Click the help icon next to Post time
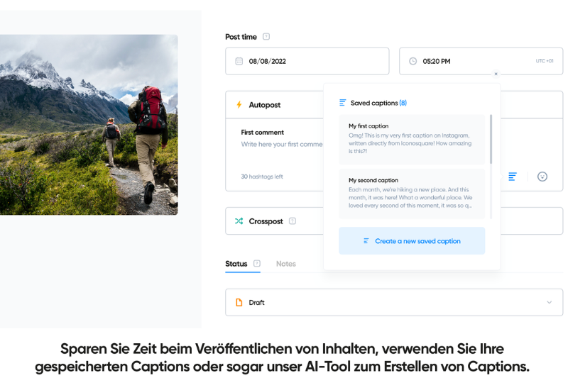The height and width of the screenshot is (390, 568). coord(266,37)
